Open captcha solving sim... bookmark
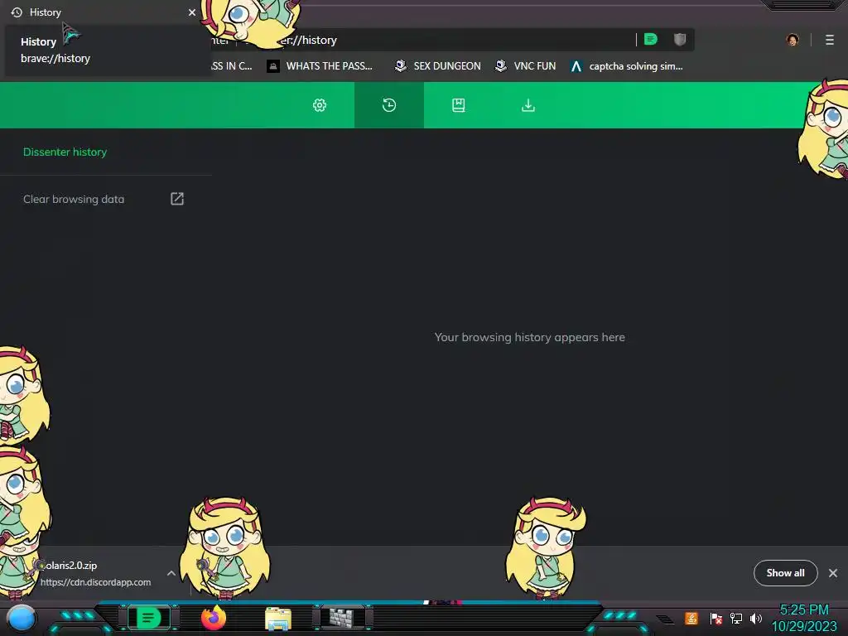This screenshot has height=636, width=848. tap(627, 66)
